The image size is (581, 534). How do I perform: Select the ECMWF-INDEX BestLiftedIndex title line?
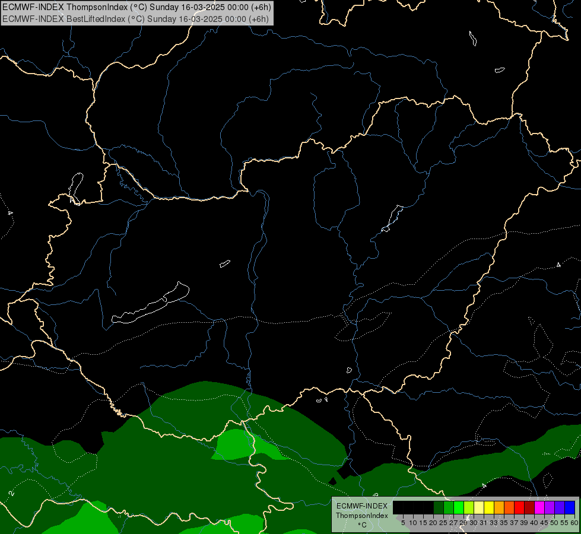pyautogui.click(x=135, y=19)
